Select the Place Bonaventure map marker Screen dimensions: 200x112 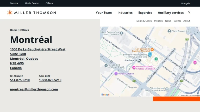pos(169,31)
